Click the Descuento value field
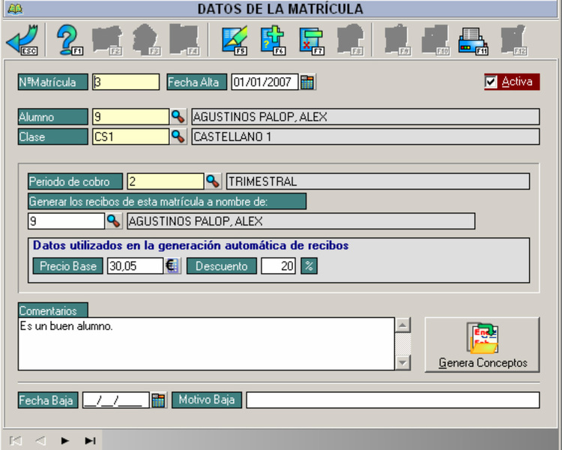The image size is (562, 450). (x=278, y=266)
